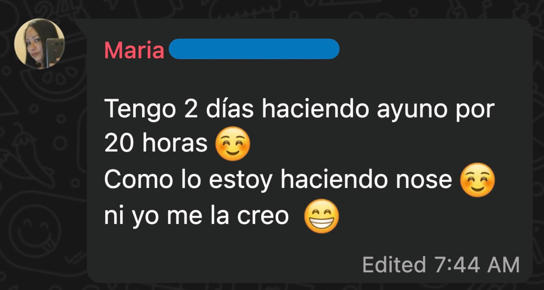Click the word 'creo' in the last line

click(263, 216)
